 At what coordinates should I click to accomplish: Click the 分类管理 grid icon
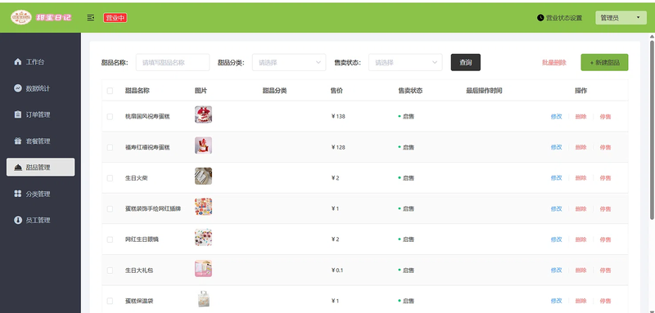(x=17, y=194)
